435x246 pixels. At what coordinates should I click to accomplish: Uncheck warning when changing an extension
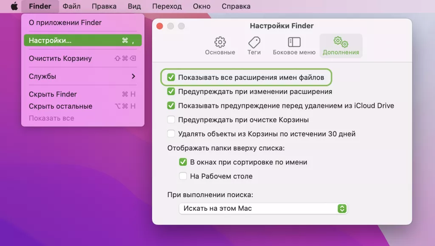[171, 91]
